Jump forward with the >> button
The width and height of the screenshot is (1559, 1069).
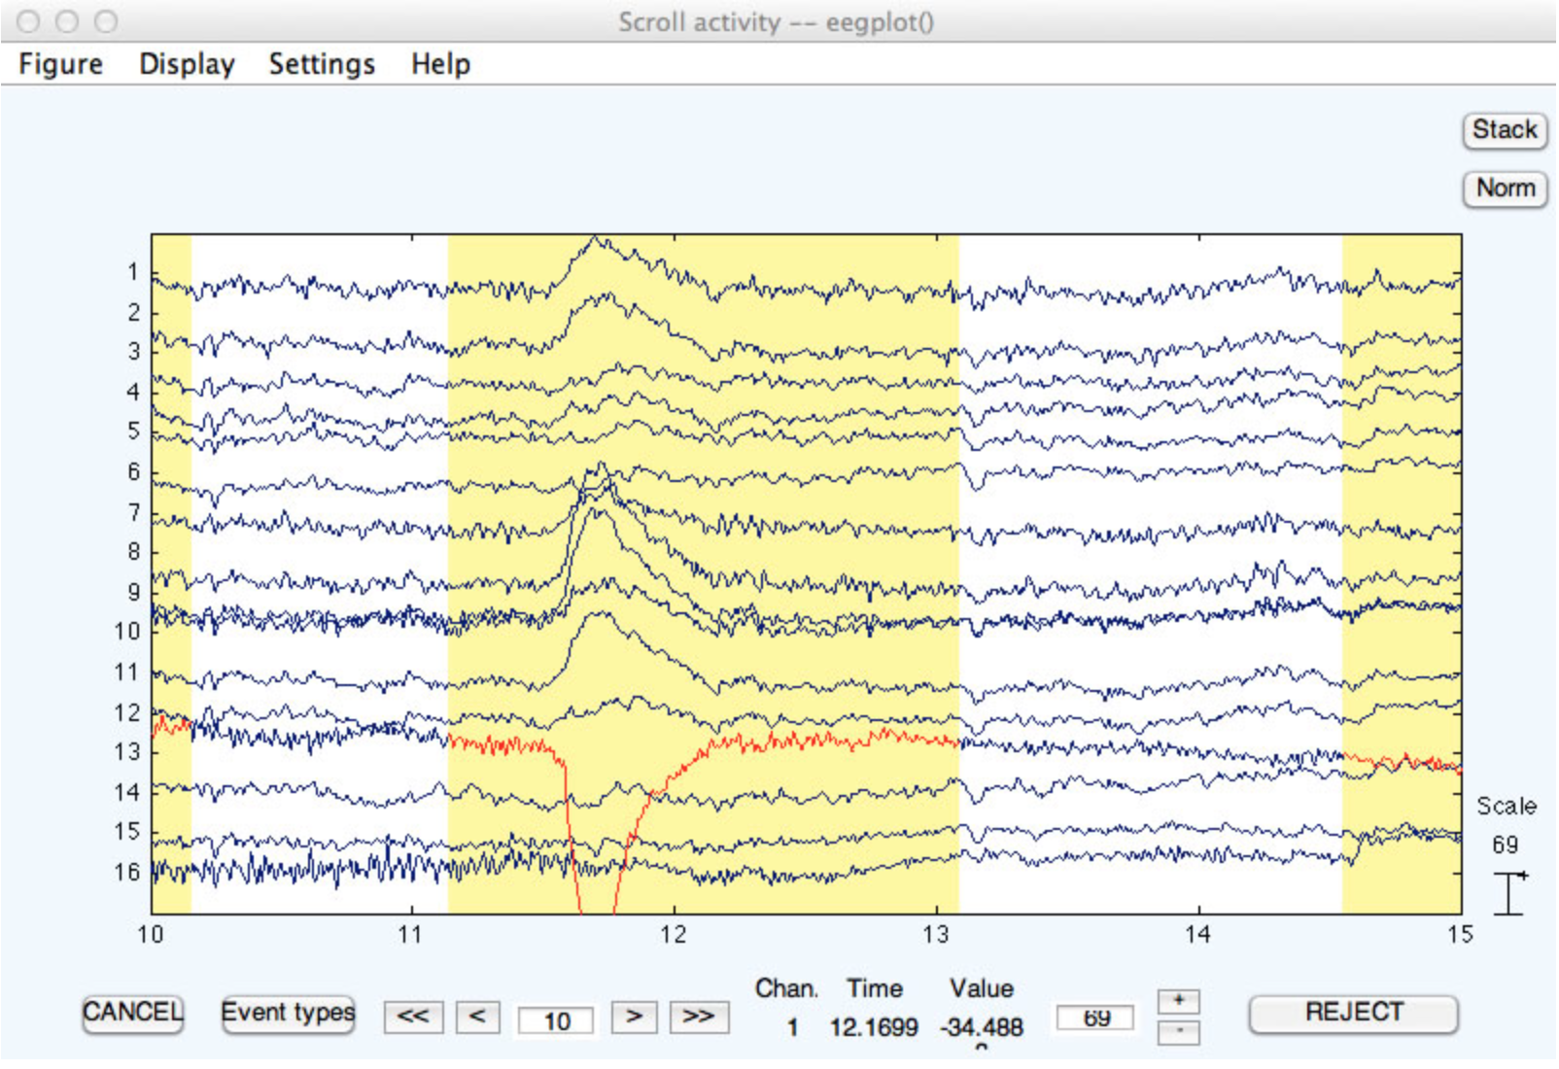[699, 1017]
